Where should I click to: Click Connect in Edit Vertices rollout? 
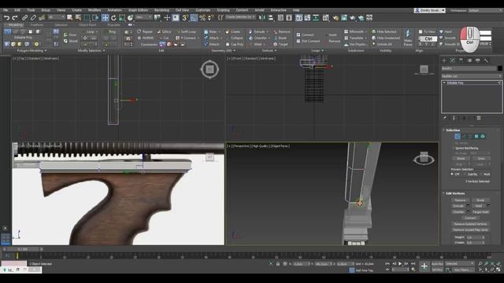click(470, 218)
